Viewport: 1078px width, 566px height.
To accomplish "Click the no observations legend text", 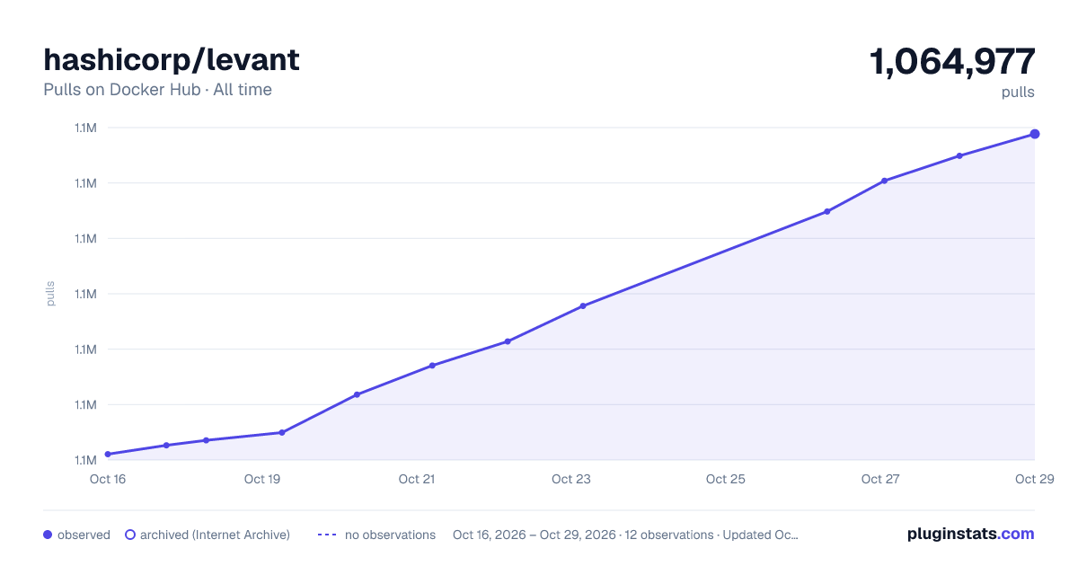I will (390, 535).
